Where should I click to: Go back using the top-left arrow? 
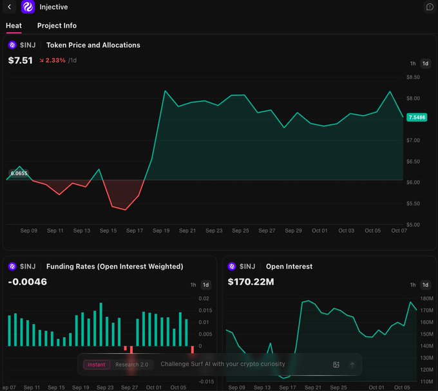click(x=9, y=6)
